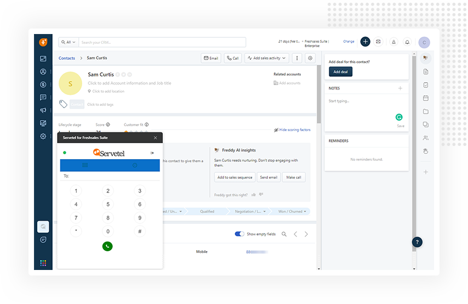Click the plus icon at right rail bottom
The height and width of the screenshot is (304, 468).
[426, 172]
